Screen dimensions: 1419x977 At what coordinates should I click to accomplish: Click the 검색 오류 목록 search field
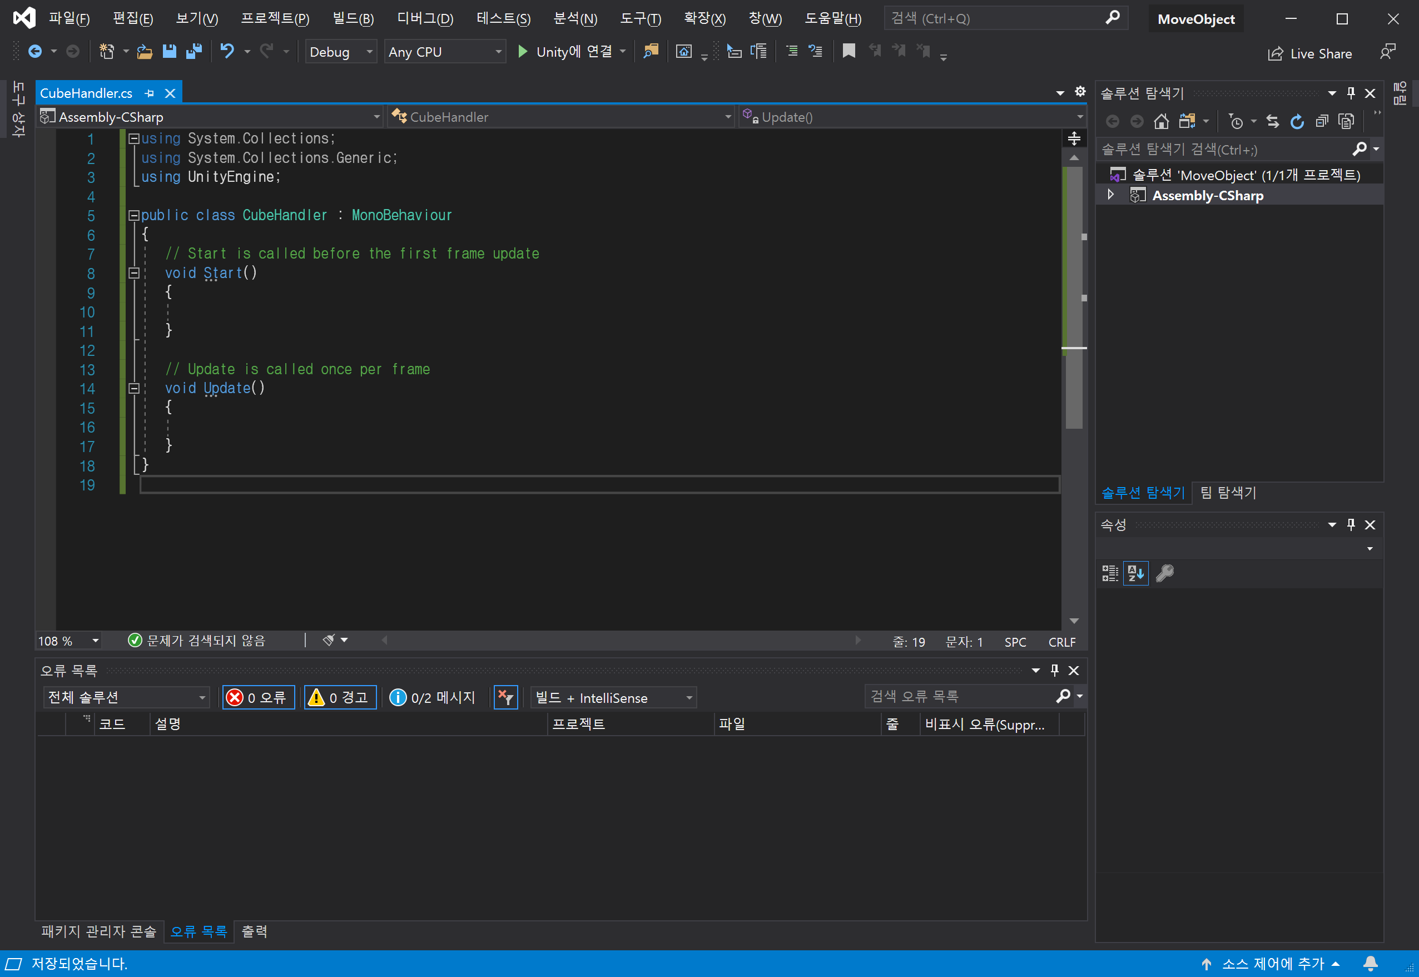point(958,696)
